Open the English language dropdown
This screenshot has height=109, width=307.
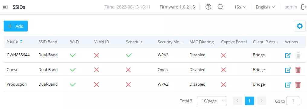[265, 7]
